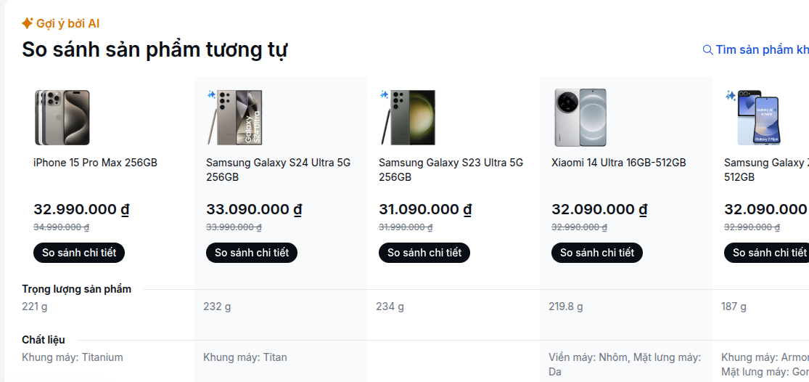809x382 pixels.
Task: Click So sánh chi tiết under Xiaomi 14 Ultra
Action: (x=597, y=253)
